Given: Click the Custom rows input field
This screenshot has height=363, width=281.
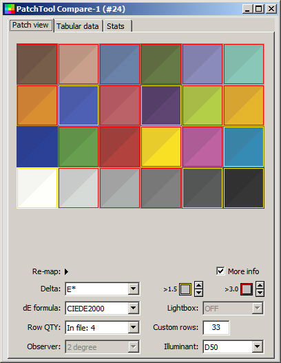Looking at the screenshot, I should [216, 327].
